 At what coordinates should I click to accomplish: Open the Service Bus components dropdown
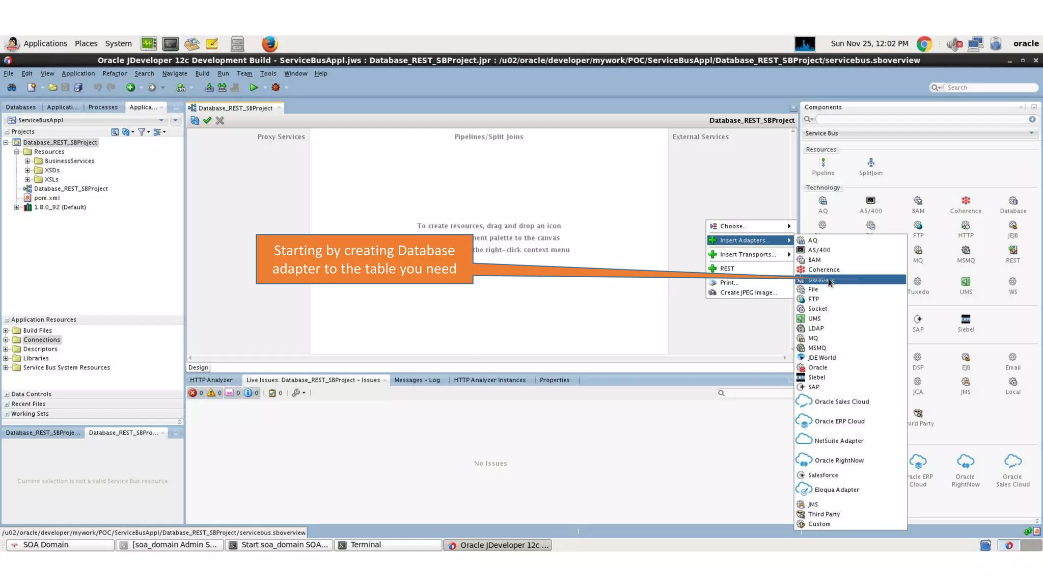(919, 134)
